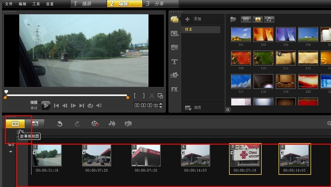The height and width of the screenshot is (187, 331).
Task: Switch to the 3 分享 step tab
Action: click(x=161, y=4)
